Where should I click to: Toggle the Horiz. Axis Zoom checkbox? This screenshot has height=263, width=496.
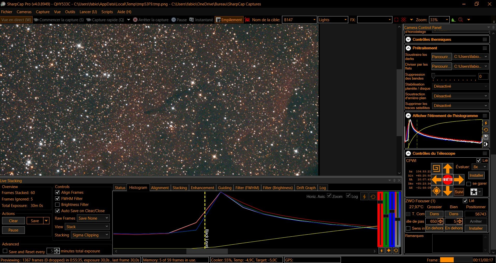(329, 196)
